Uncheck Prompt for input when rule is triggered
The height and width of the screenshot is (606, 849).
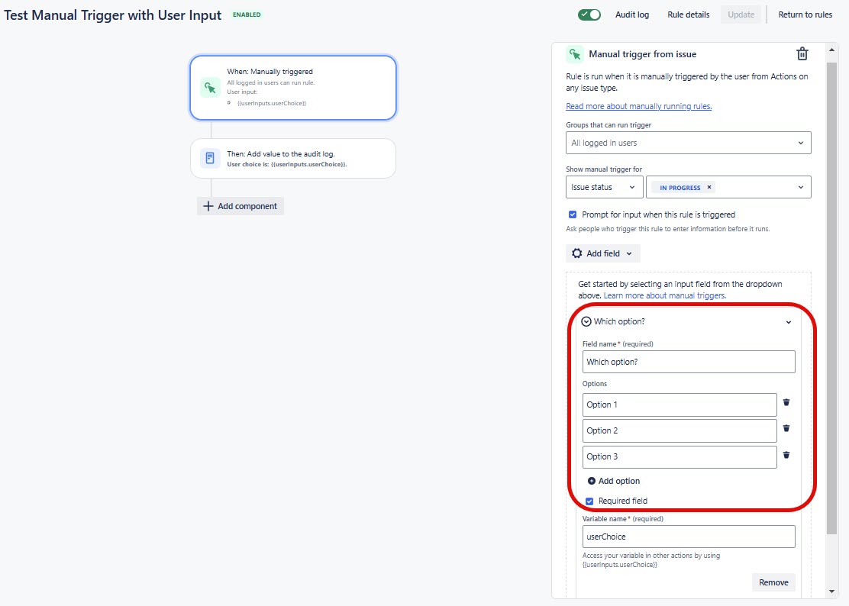[x=573, y=214]
